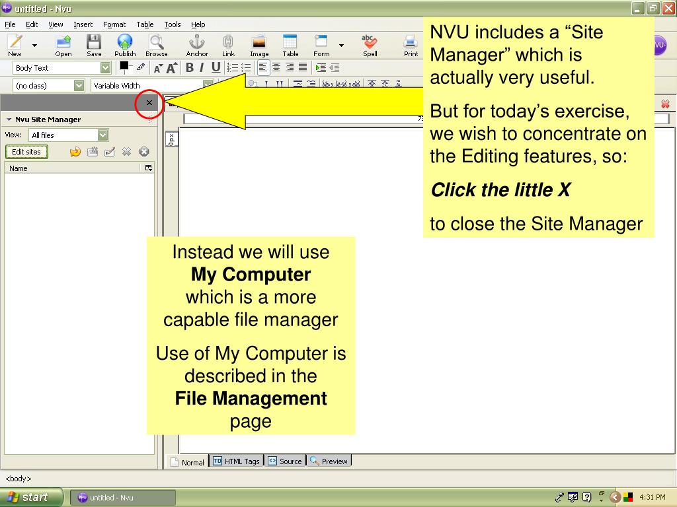Toggle the numbered list button
This screenshot has height=507, width=677.
233,68
